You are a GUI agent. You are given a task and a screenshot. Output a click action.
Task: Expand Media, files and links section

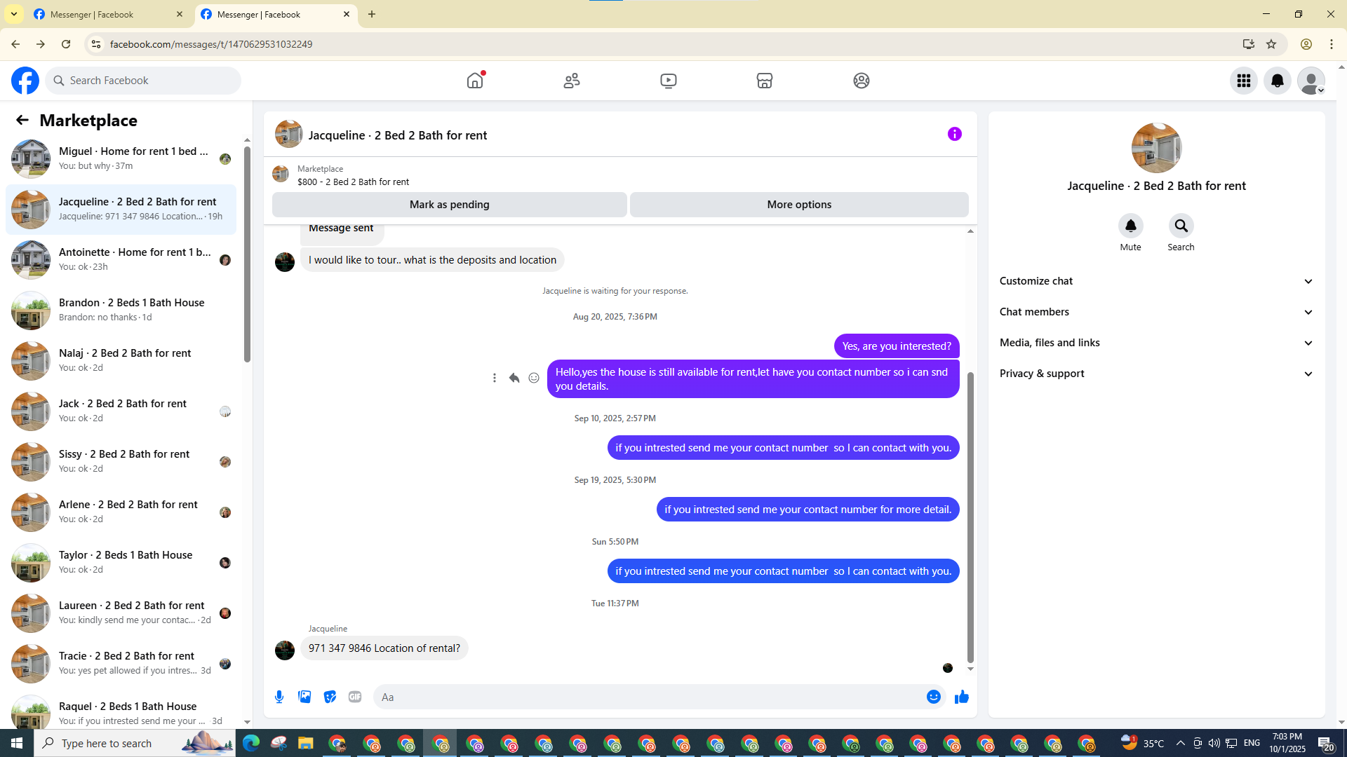click(1156, 343)
